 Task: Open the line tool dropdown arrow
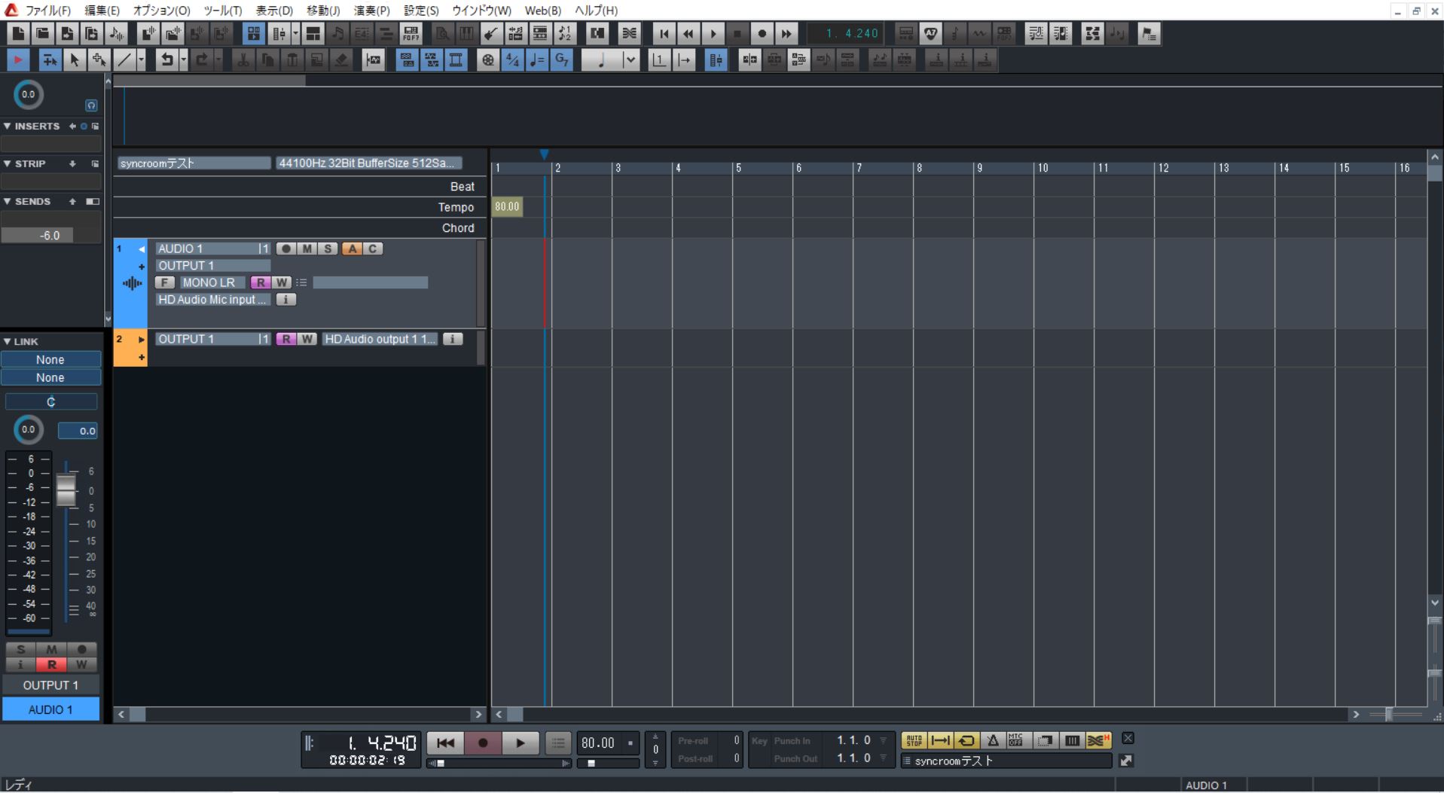pyautogui.click(x=141, y=60)
